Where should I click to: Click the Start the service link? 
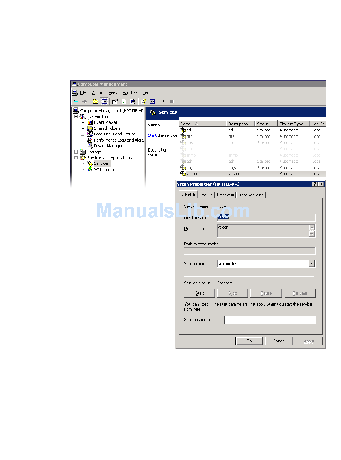(152, 136)
